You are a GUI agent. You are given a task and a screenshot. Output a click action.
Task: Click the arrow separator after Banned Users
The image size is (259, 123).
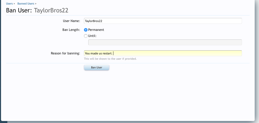tap(36, 4)
